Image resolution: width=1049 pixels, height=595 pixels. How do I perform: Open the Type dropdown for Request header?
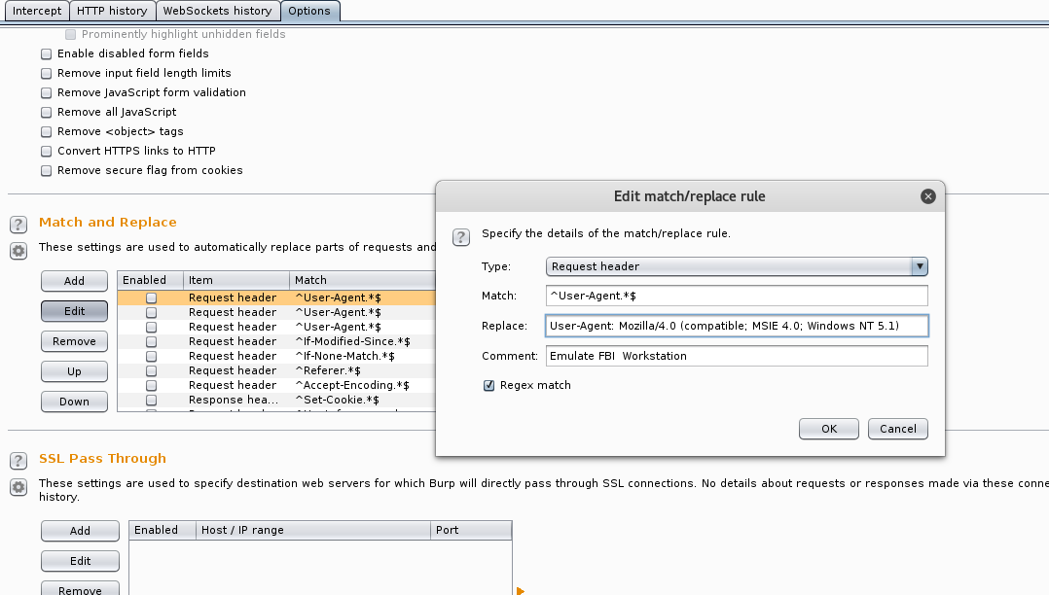tap(919, 266)
